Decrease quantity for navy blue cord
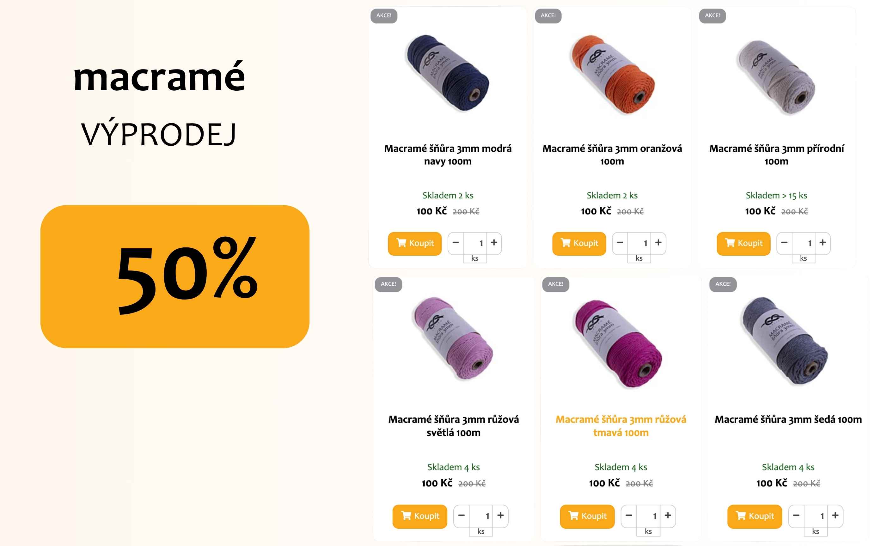880x546 pixels. 455,243
